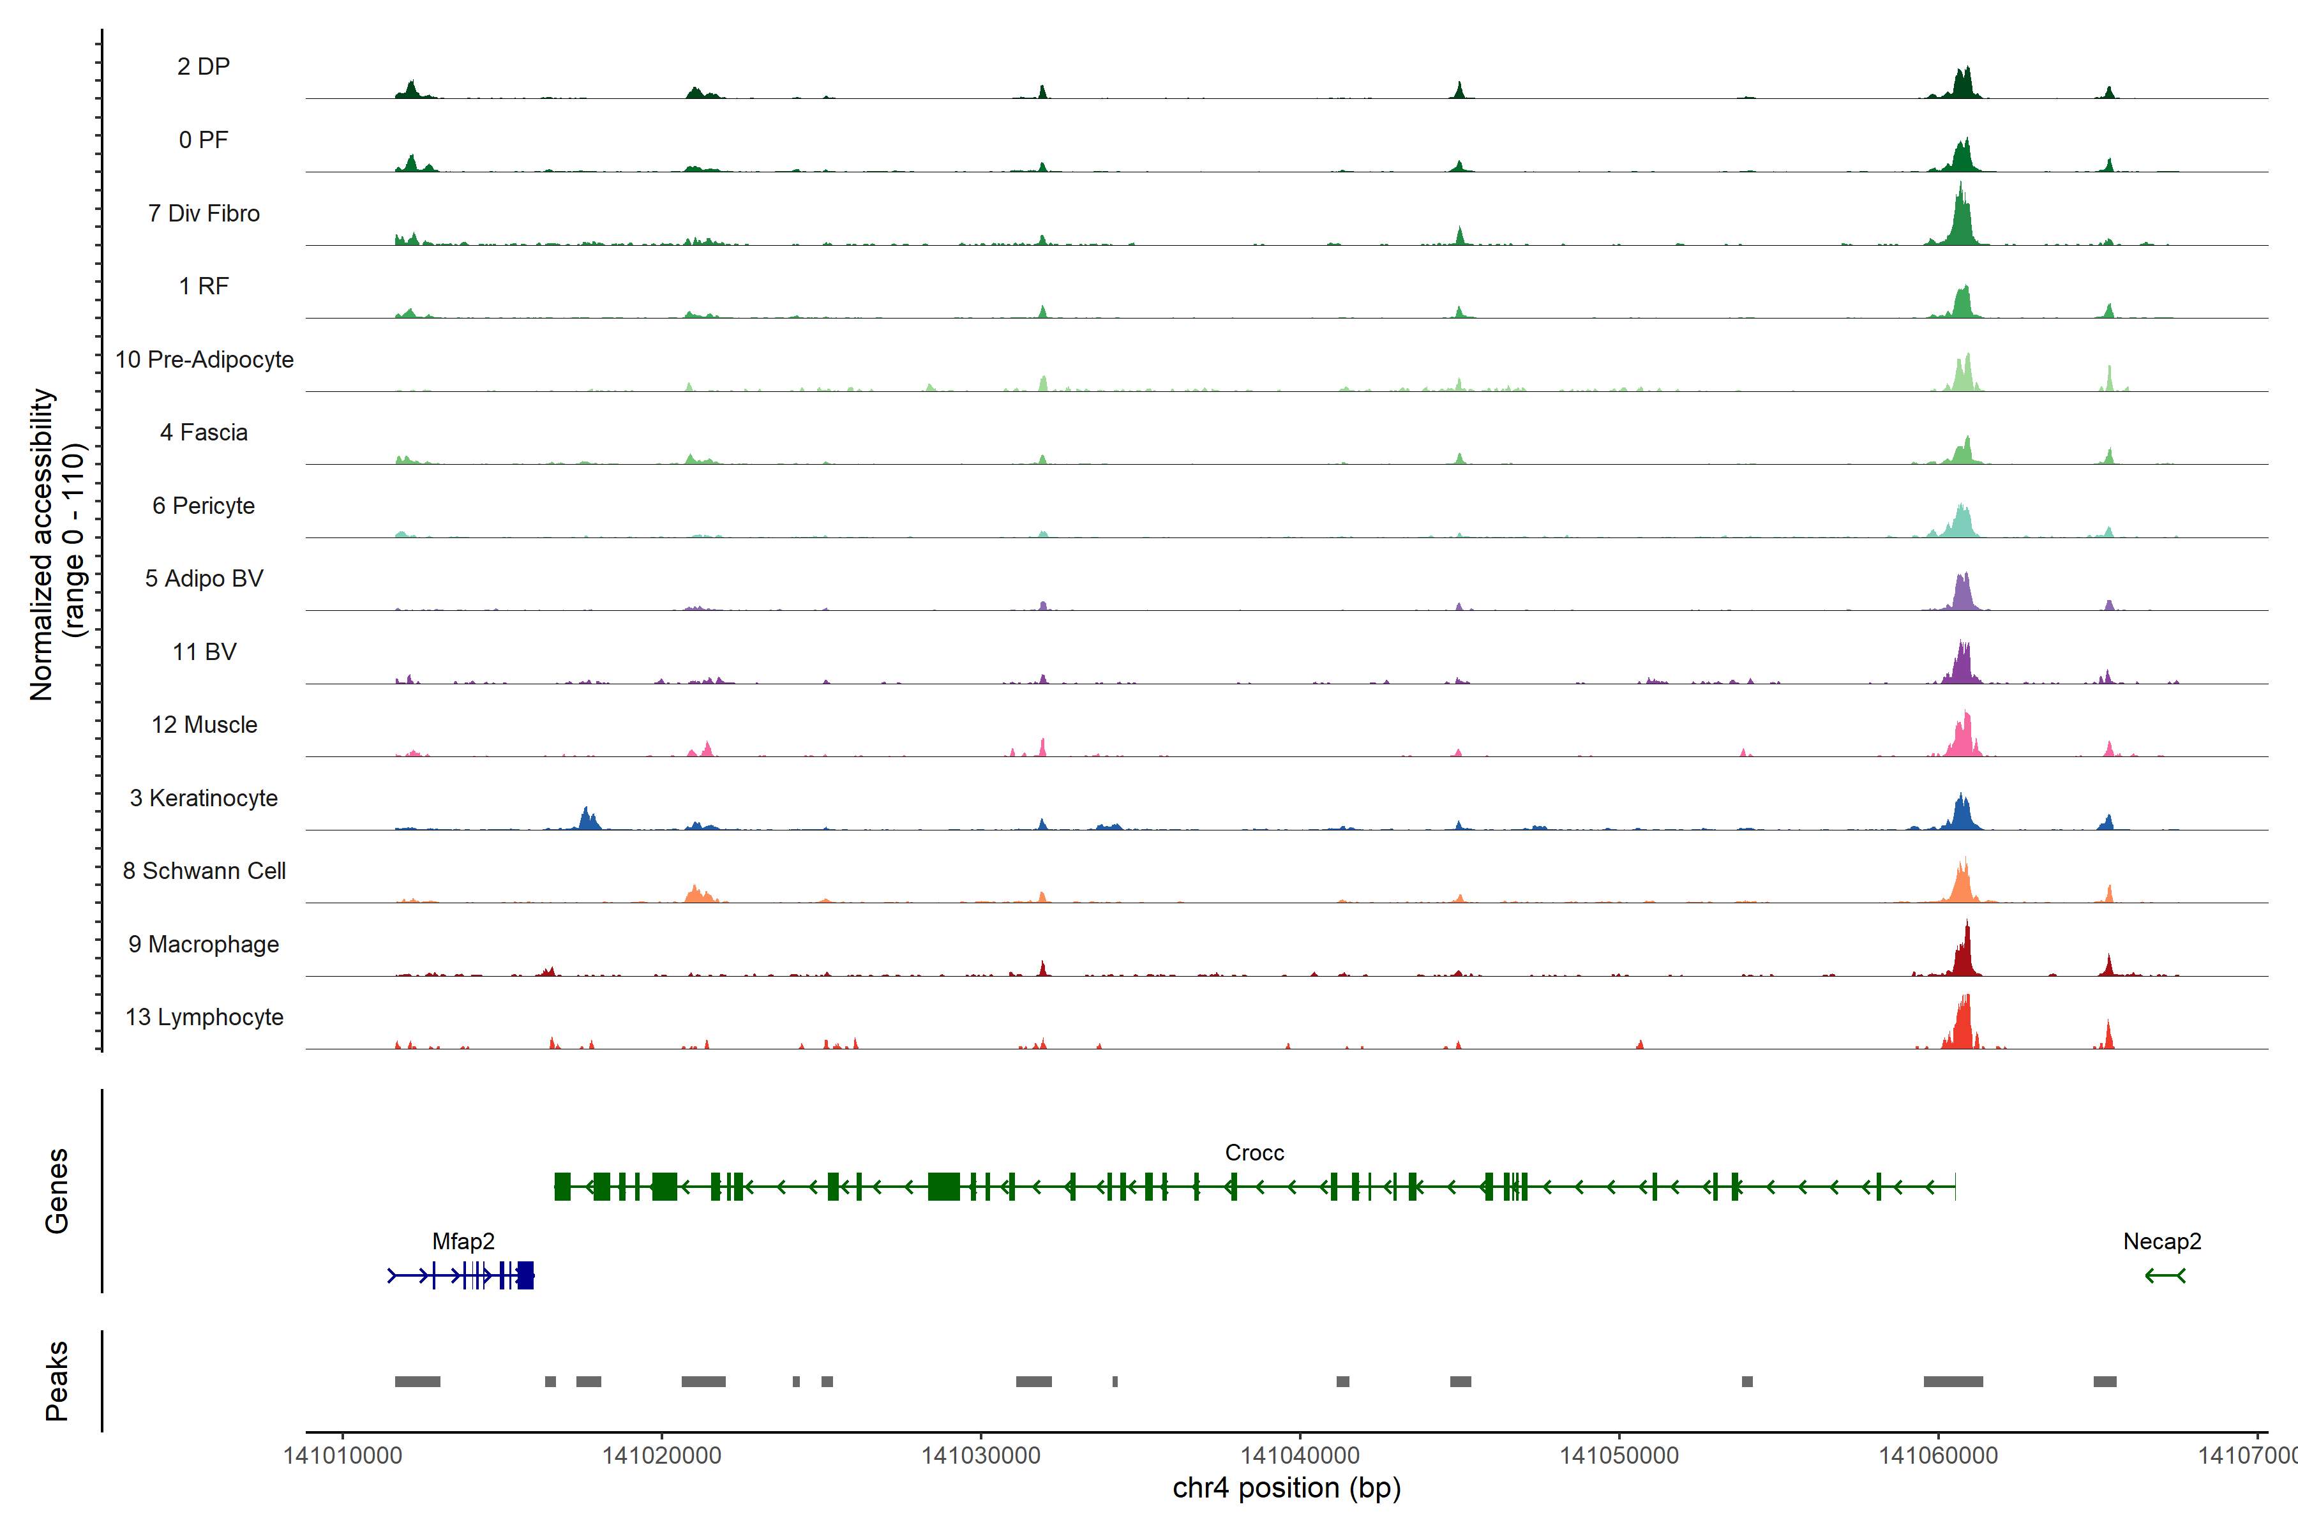The height and width of the screenshot is (1532, 2298).
Task: Click the Necap2 gene arrow glyph
Action: pyautogui.click(x=2164, y=1275)
